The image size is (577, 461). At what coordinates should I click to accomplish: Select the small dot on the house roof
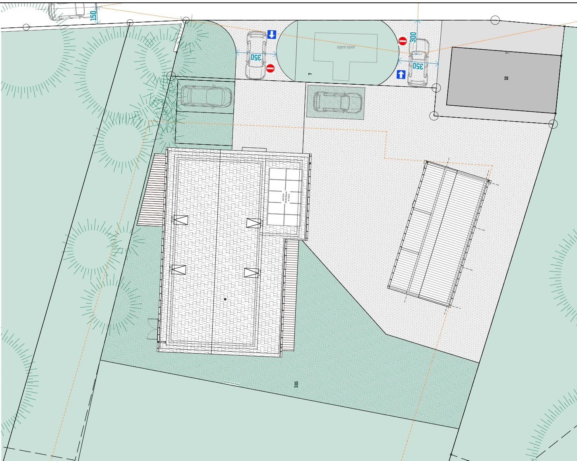[225, 299]
